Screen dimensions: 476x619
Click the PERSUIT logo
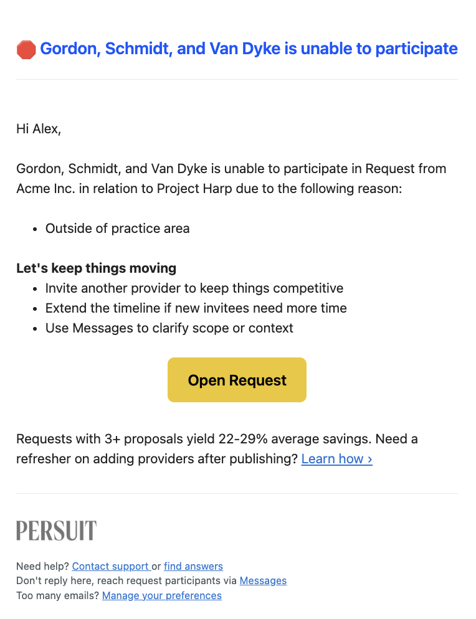(x=57, y=530)
